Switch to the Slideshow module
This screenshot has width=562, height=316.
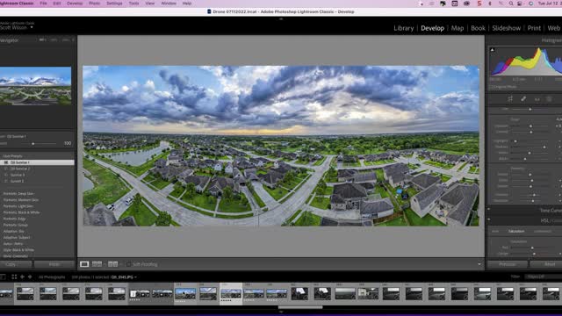click(506, 28)
